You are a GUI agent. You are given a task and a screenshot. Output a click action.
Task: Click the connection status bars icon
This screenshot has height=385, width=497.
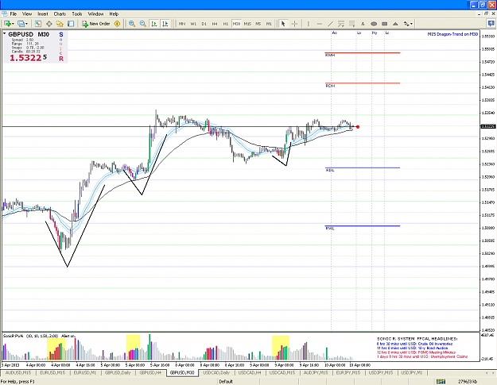click(441, 382)
